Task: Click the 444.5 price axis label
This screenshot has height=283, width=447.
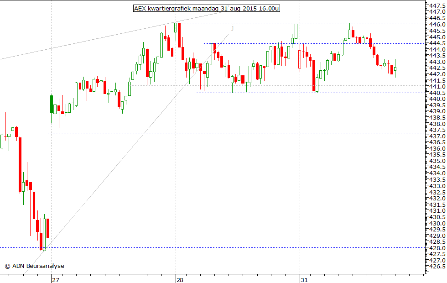Action: click(437, 43)
